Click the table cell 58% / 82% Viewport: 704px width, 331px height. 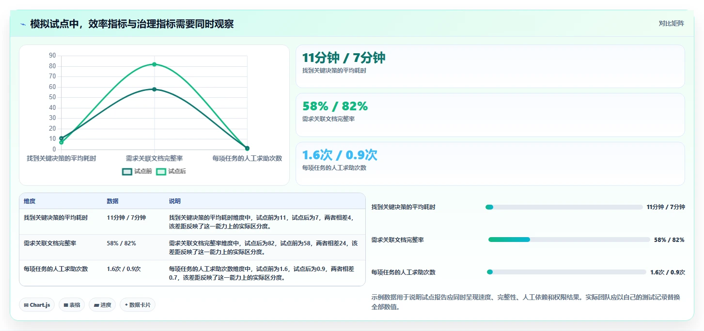click(x=122, y=243)
